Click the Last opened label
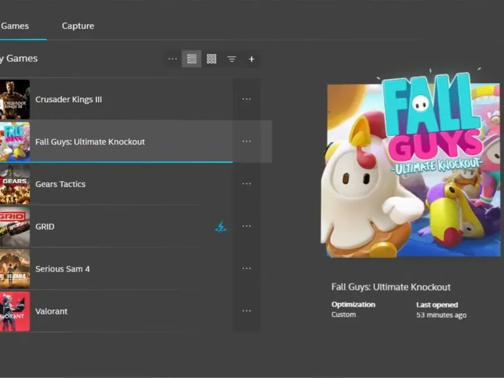504x378 pixels. pos(437,305)
